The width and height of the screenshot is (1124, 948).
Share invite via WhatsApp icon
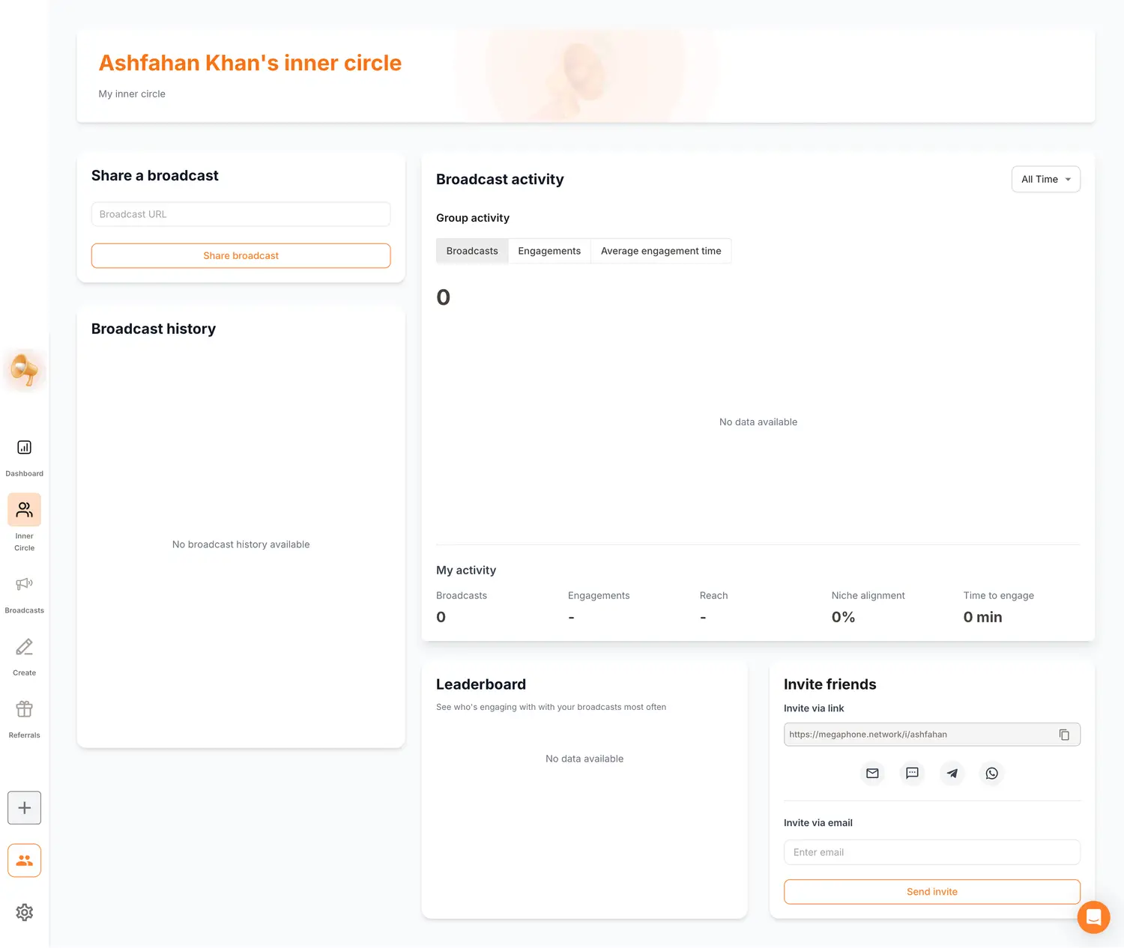[991, 774]
